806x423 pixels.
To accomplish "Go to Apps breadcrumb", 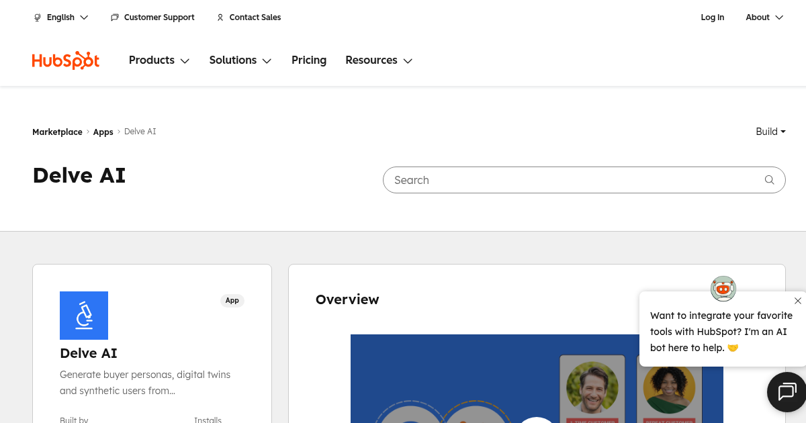I will 103,132.
